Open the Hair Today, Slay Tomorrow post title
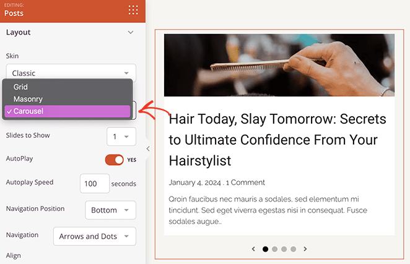The width and height of the screenshot is (410, 264). (277, 140)
